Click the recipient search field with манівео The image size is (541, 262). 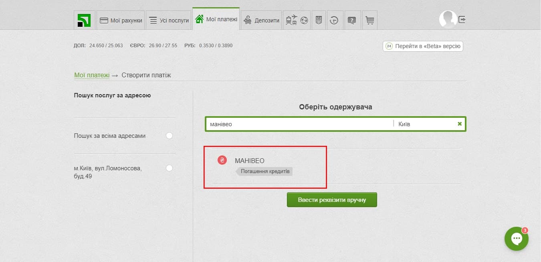[x=299, y=124]
